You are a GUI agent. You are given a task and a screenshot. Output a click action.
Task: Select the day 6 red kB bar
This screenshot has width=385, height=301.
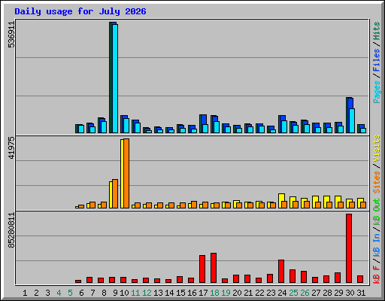tap(78, 281)
